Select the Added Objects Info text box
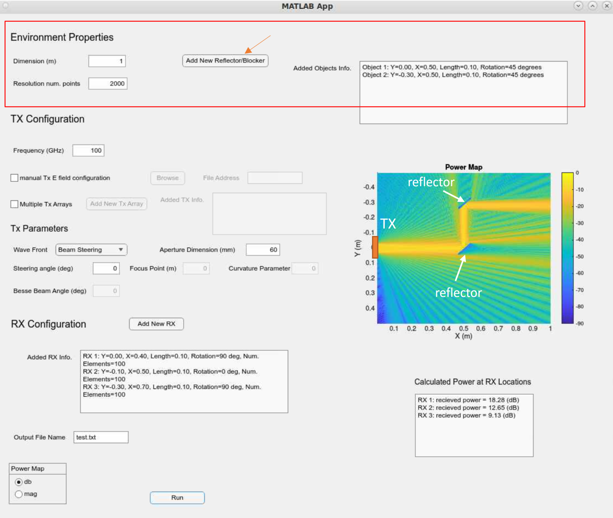The width and height of the screenshot is (613, 518). 463,93
